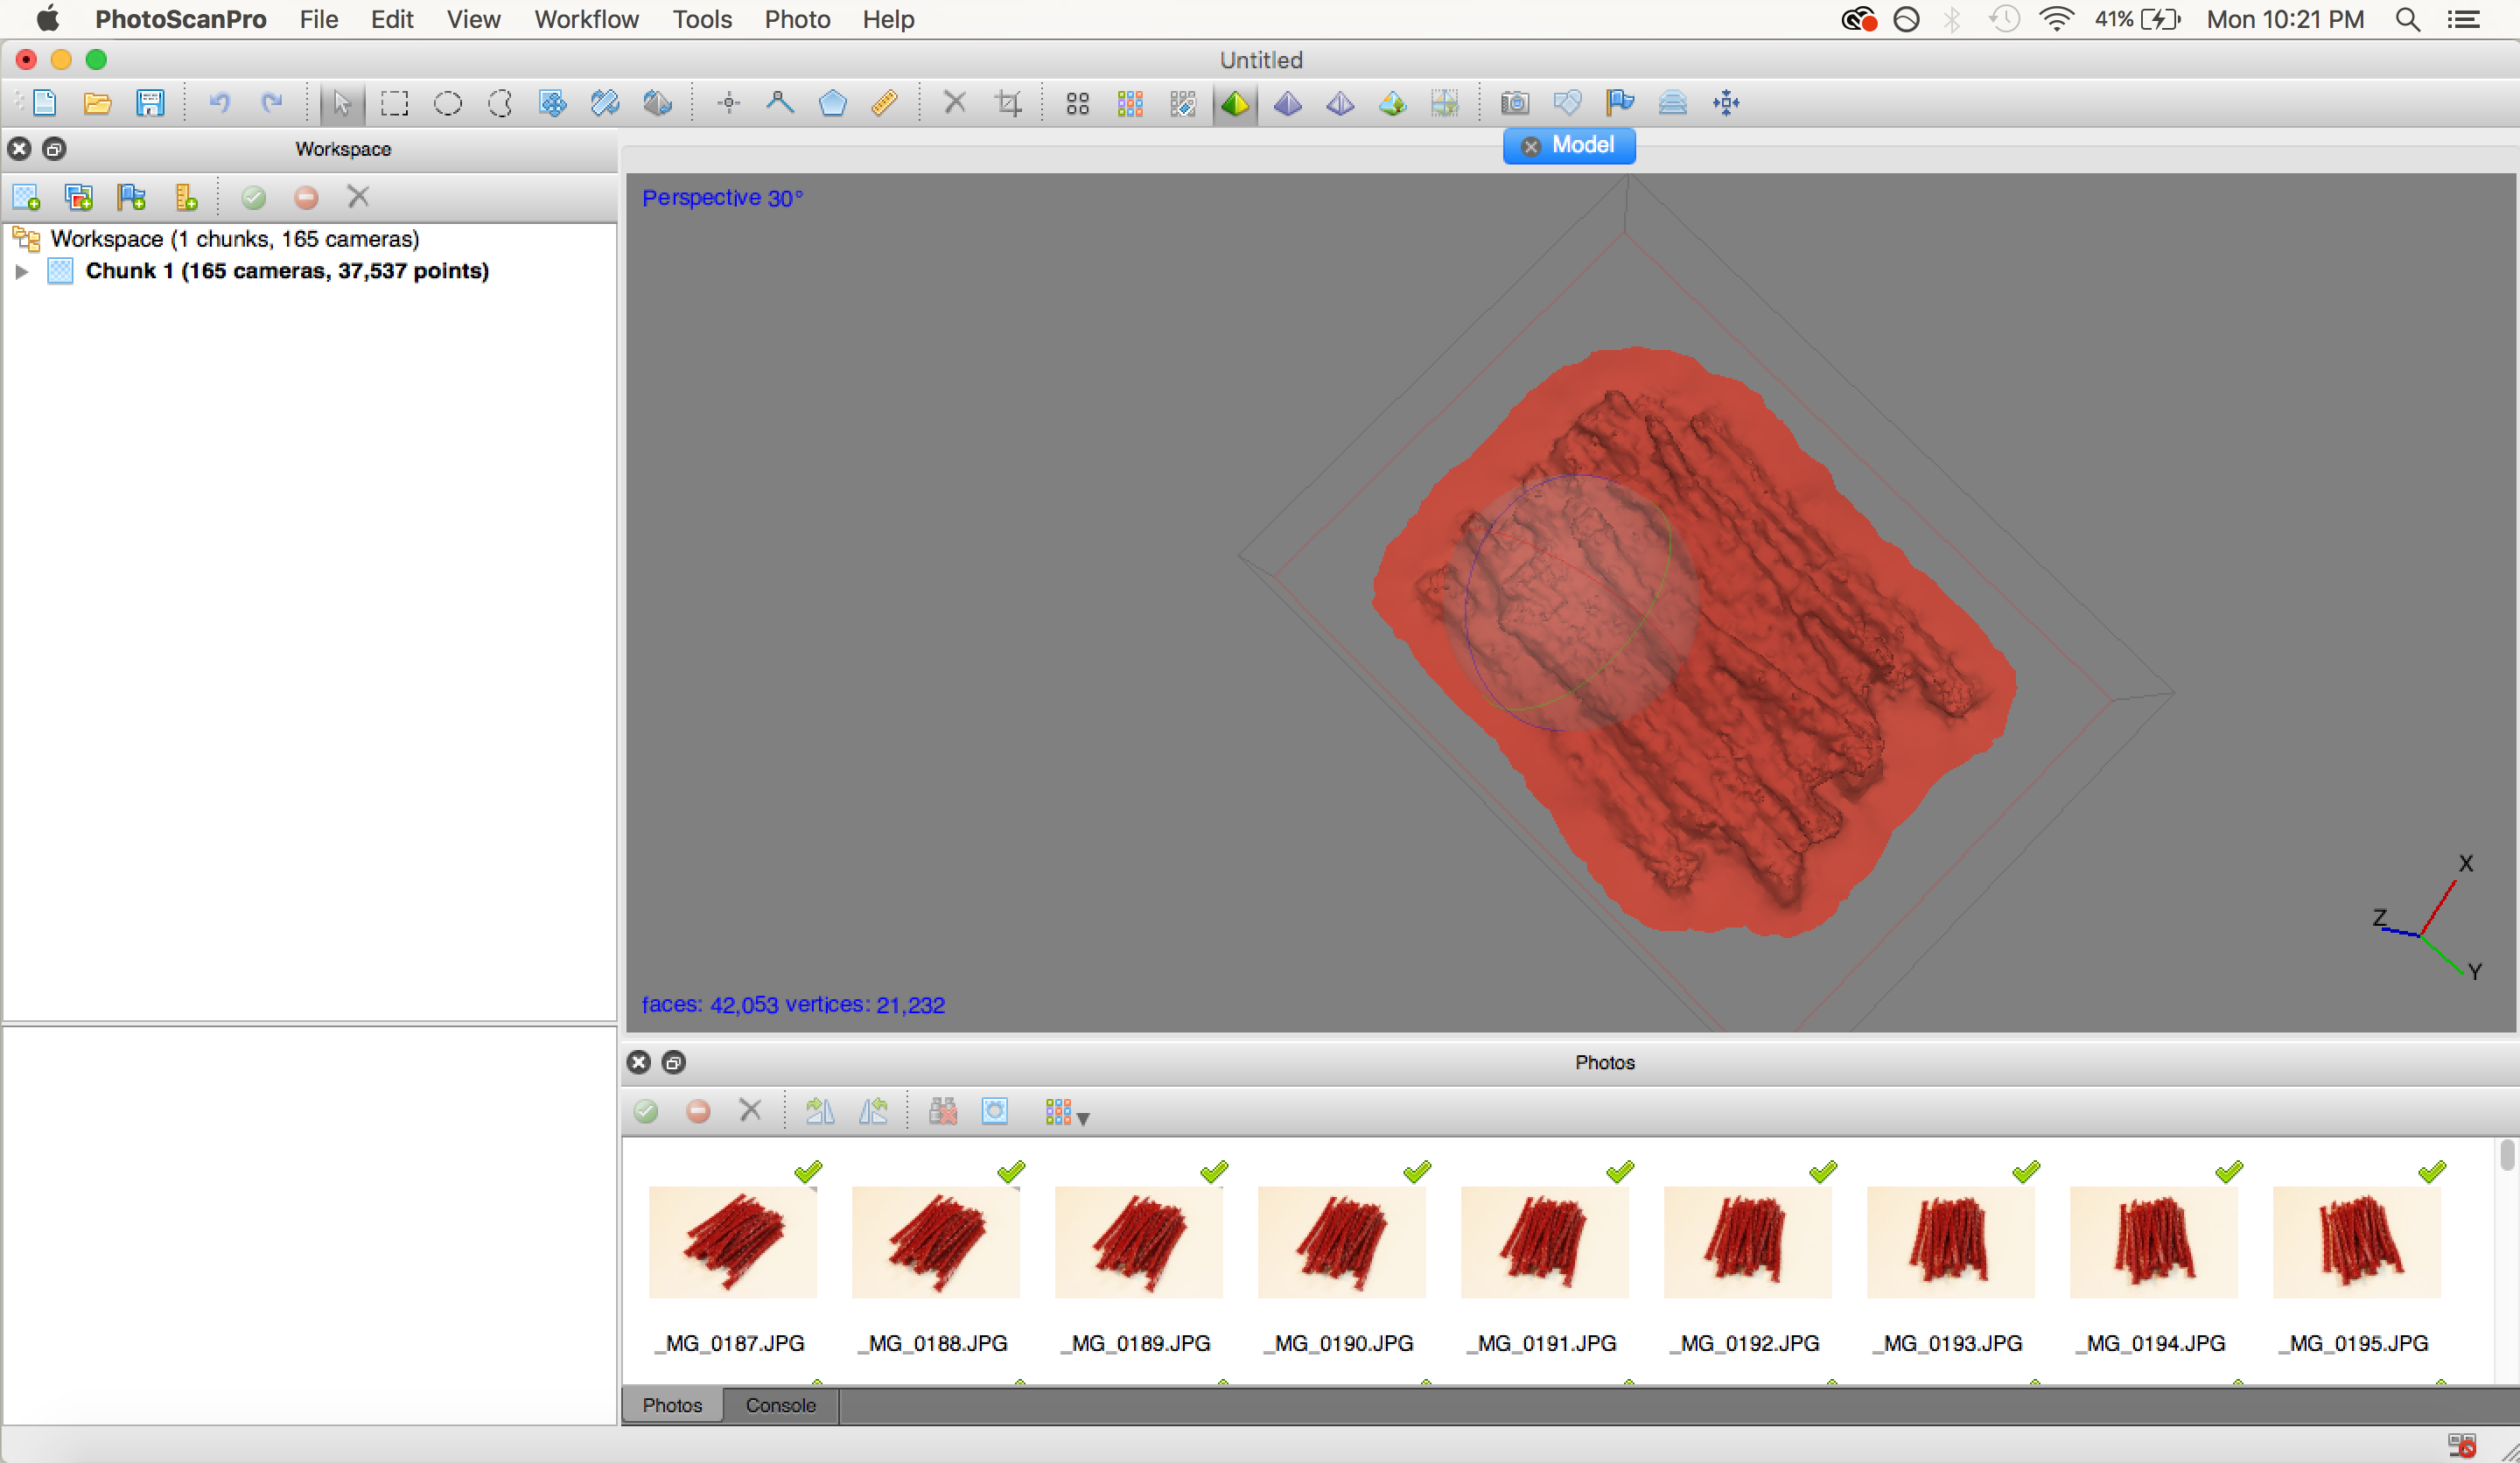This screenshot has width=2520, height=1463.
Task: Toggle checkmark on _MG_0187.JPG thumbnail
Action: (x=808, y=1171)
